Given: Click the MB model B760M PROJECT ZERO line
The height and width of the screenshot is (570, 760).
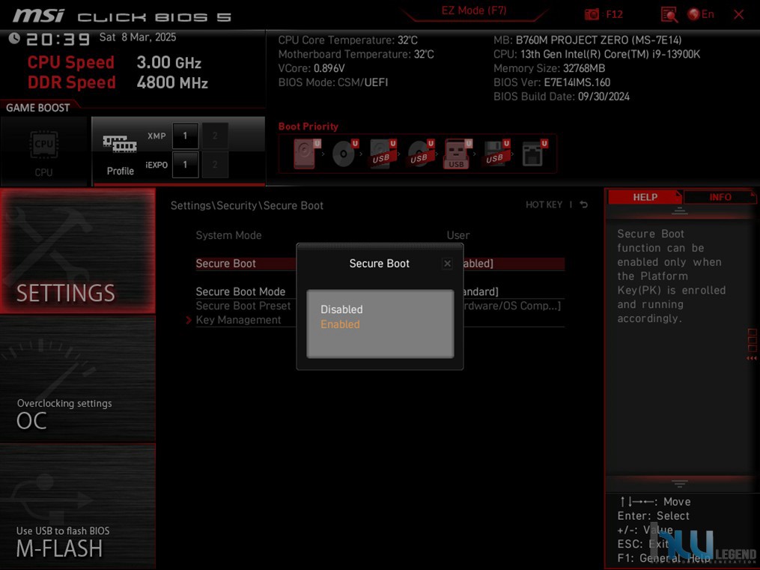Looking at the screenshot, I should click(x=588, y=40).
